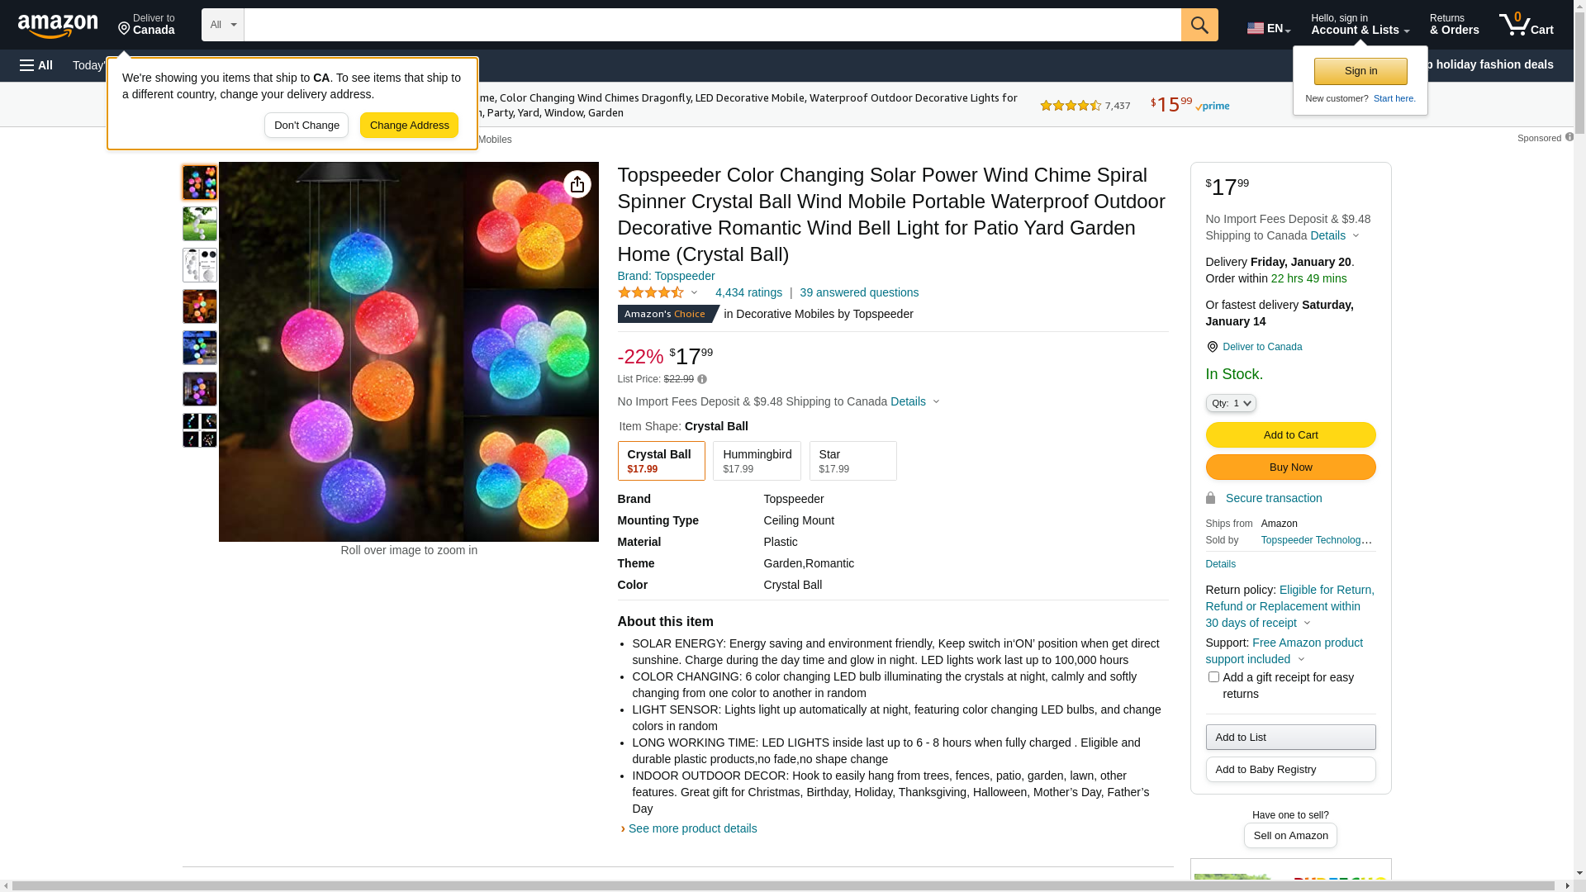
Task: Open the search category All dropdown
Action: pyautogui.click(x=222, y=25)
